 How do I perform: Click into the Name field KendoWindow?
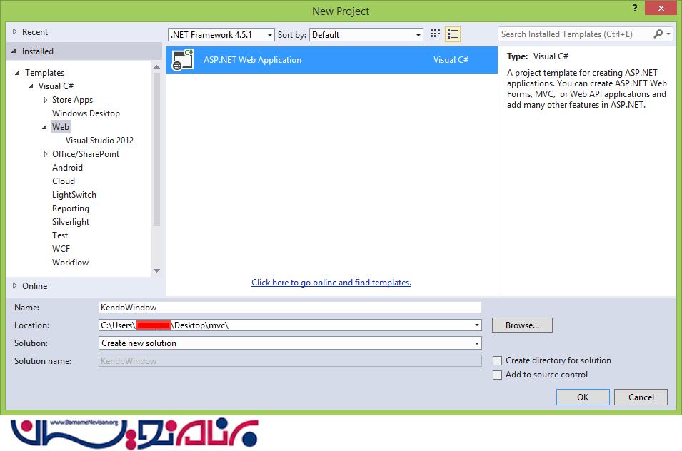[290, 307]
